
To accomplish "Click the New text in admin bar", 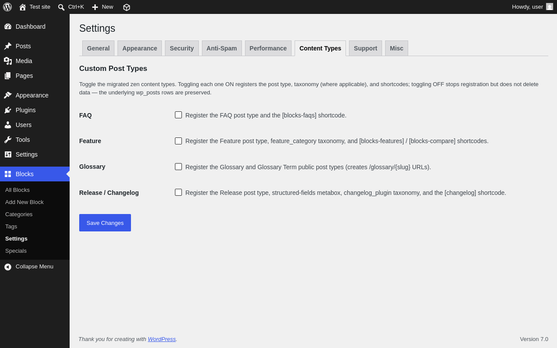I will click(x=107, y=7).
